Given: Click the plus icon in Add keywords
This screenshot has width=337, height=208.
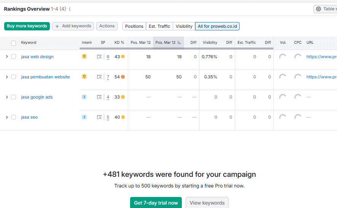Looking at the screenshot, I should (57, 26).
